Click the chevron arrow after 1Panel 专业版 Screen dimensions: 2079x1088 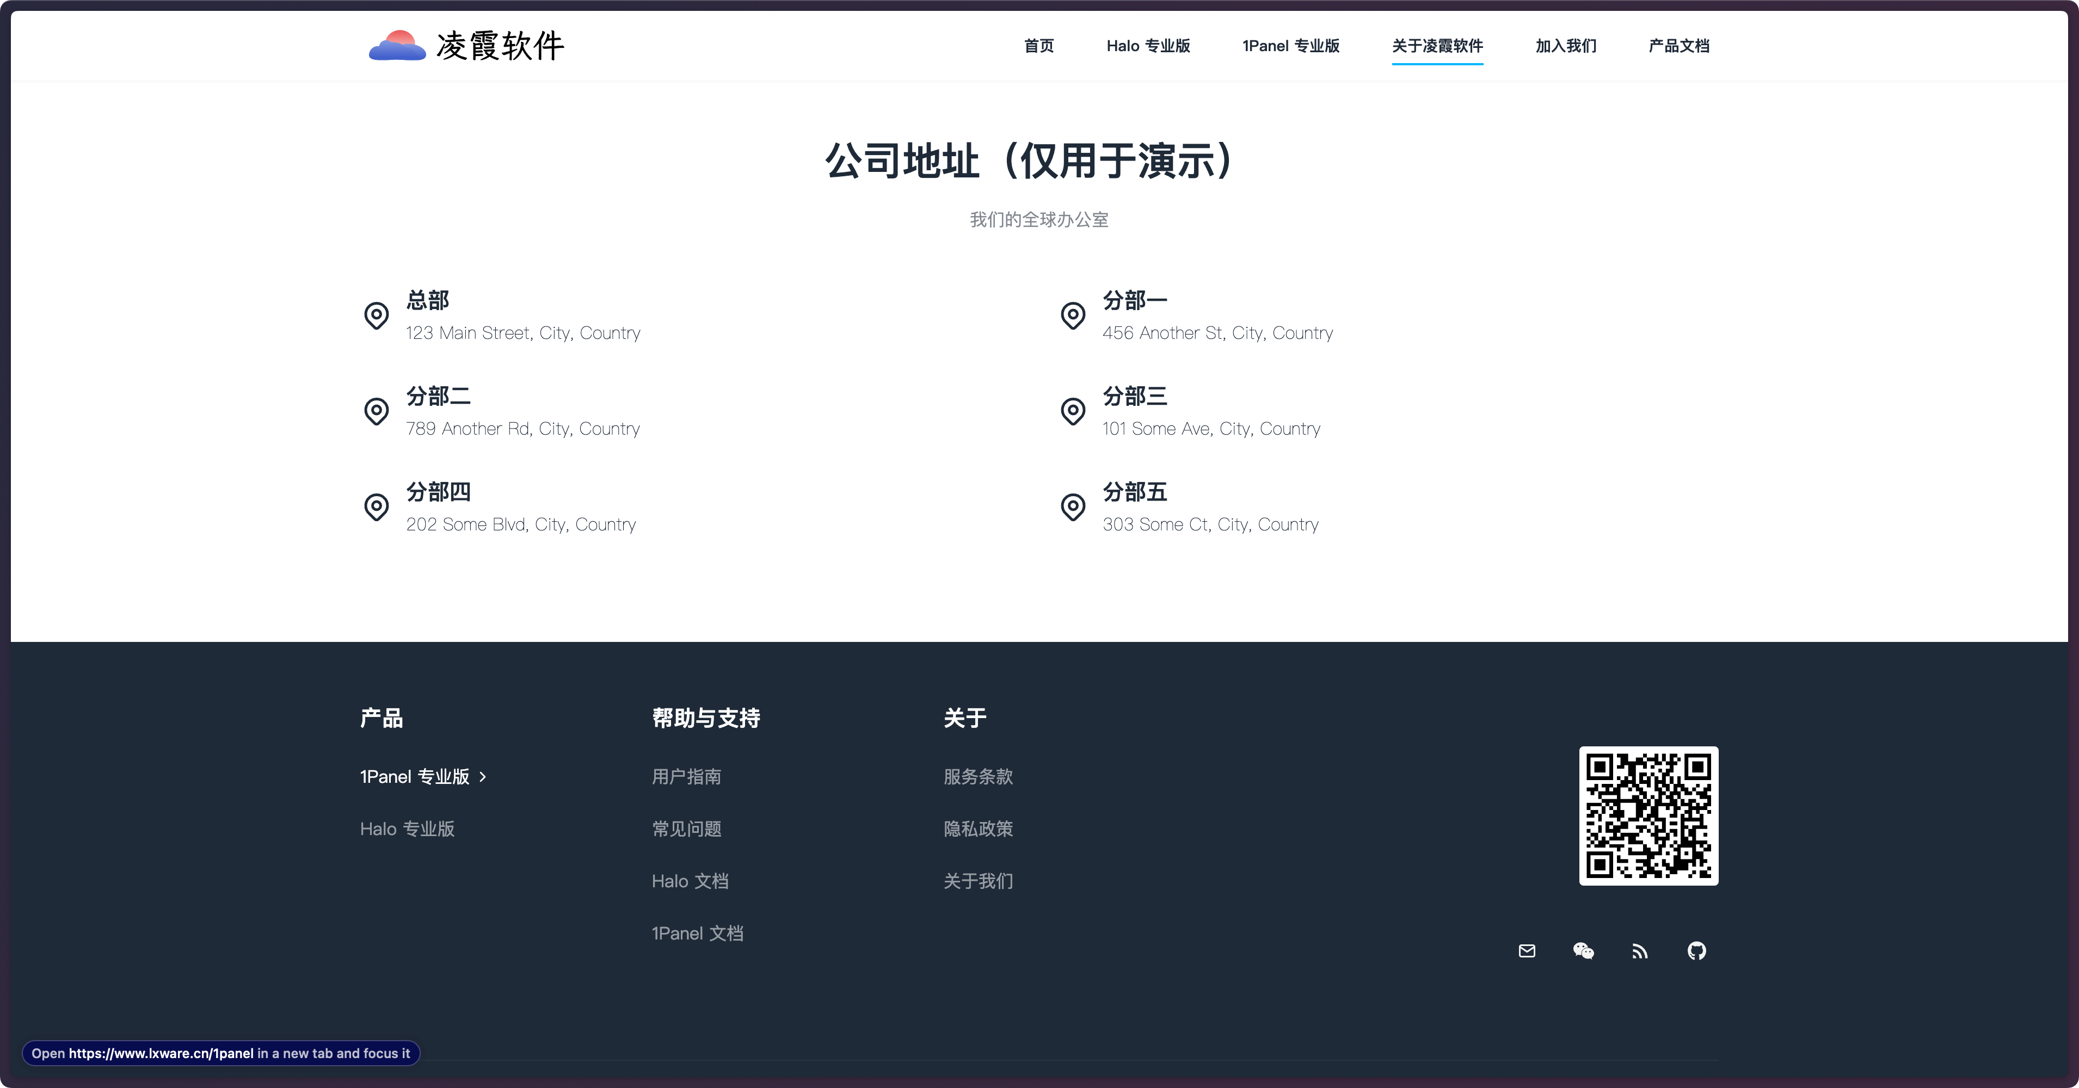[x=483, y=777]
